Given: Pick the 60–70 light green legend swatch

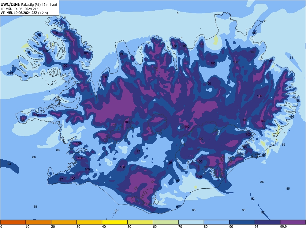Looking at the screenshot, I should point(166,222).
